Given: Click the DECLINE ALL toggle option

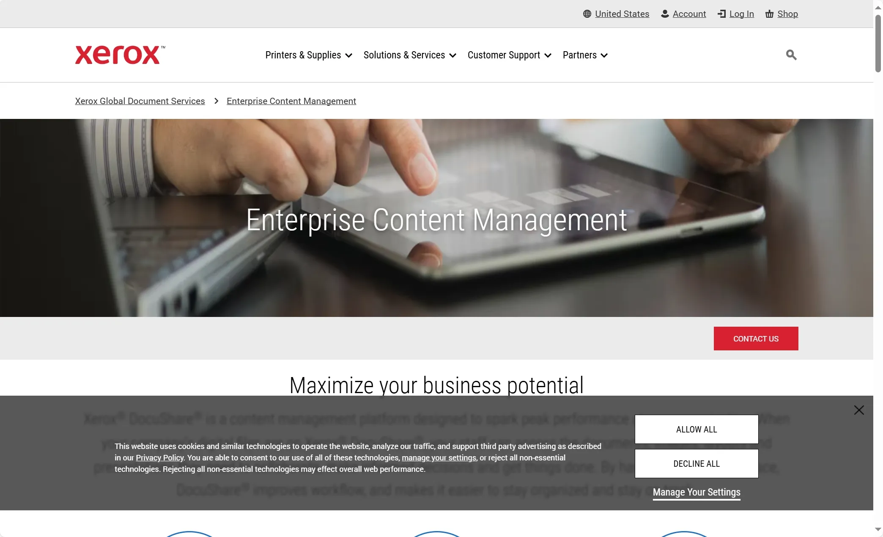Looking at the screenshot, I should (x=697, y=464).
